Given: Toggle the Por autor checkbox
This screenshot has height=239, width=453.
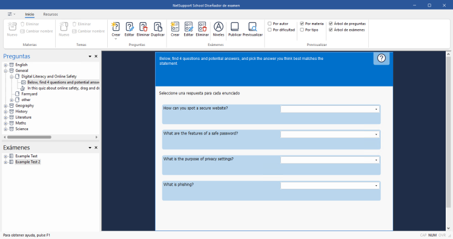Looking at the screenshot, I should point(269,24).
